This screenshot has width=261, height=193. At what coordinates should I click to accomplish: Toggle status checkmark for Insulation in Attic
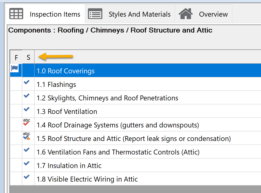27,163
